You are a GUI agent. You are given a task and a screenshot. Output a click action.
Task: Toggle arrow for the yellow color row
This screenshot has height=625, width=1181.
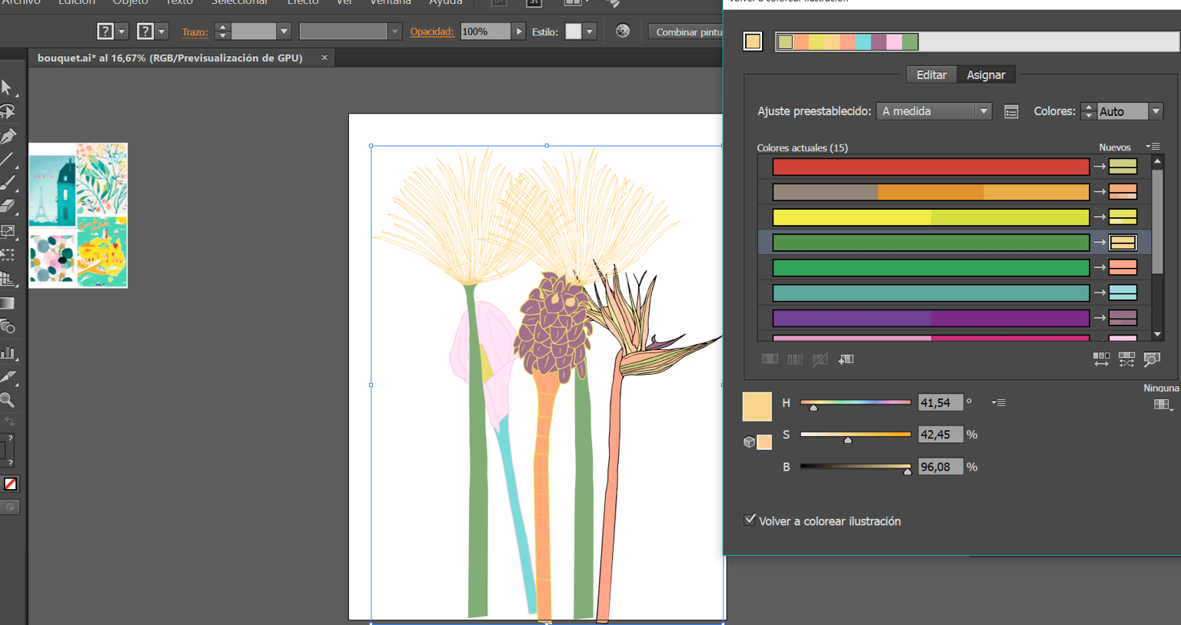[x=1099, y=217]
